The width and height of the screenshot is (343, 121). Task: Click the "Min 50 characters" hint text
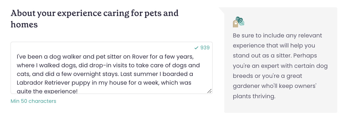pos(33,101)
